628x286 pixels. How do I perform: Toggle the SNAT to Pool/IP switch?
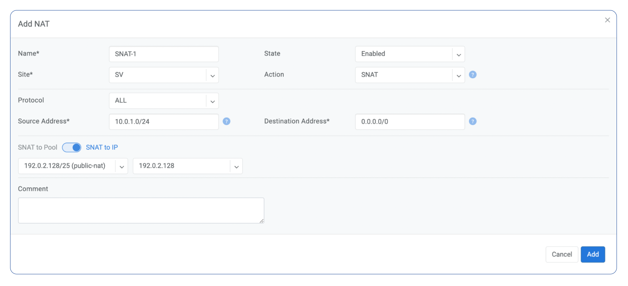coord(72,147)
